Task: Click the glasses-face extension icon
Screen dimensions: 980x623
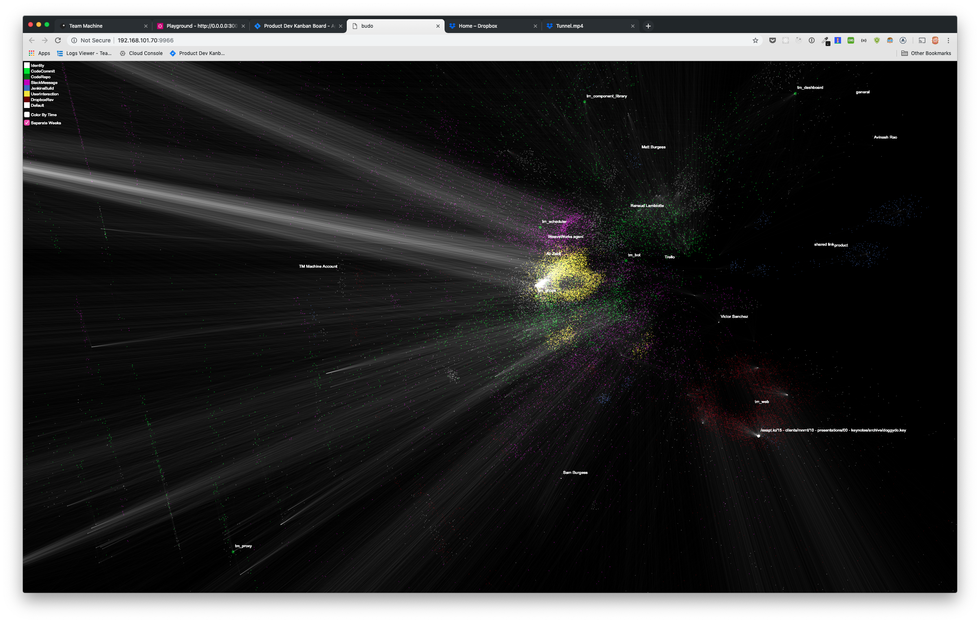Action: coord(890,40)
